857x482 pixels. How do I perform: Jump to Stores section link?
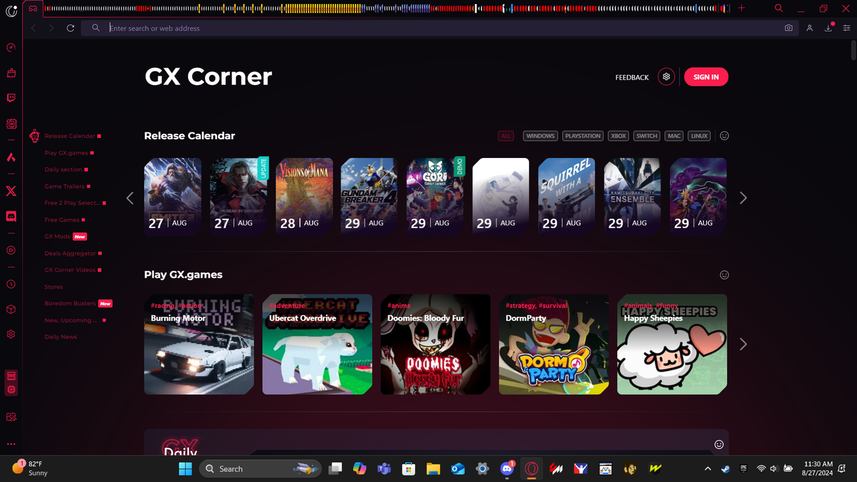point(54,287)
